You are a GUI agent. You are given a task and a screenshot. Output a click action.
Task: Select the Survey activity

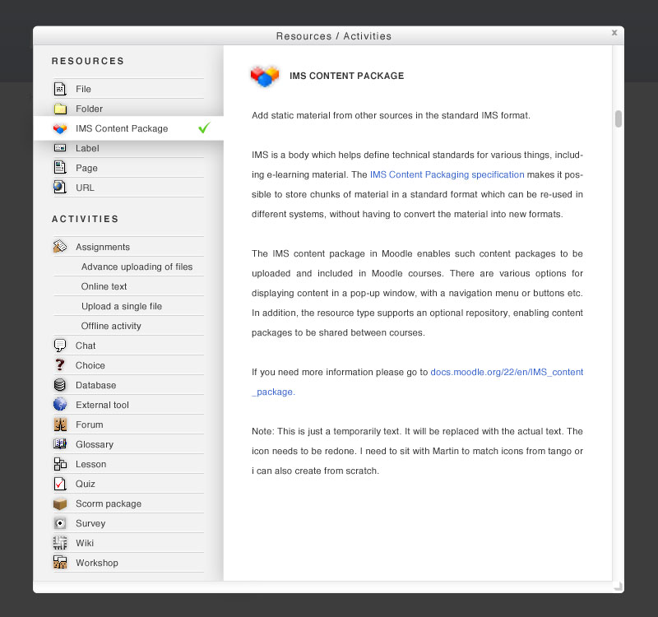tap(128, 523)
